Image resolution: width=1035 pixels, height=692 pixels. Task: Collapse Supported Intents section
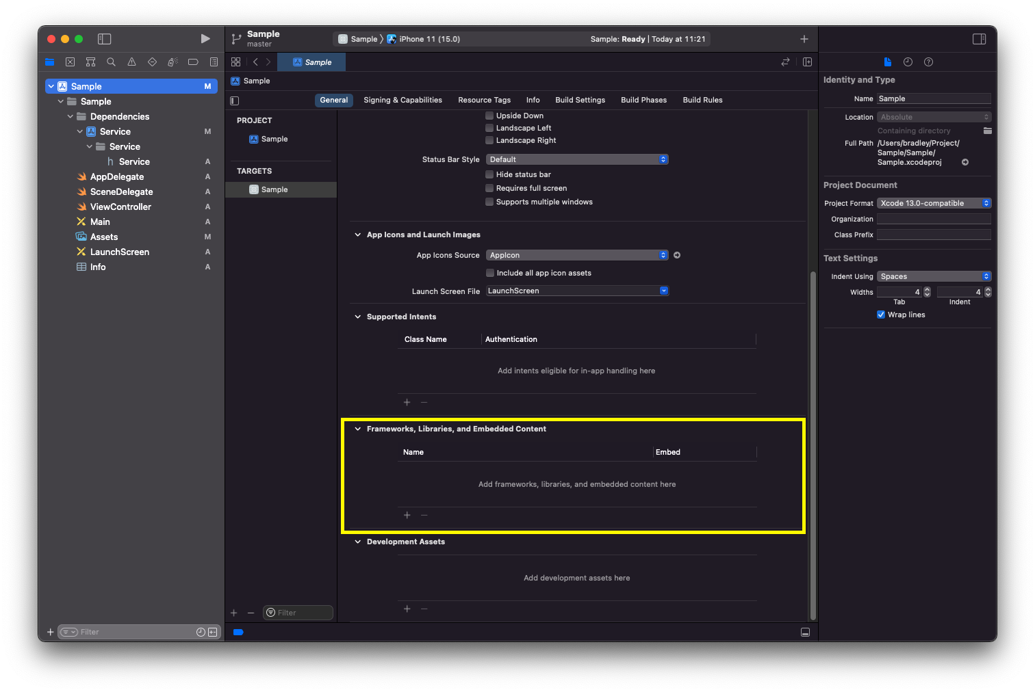pos(357,317)
